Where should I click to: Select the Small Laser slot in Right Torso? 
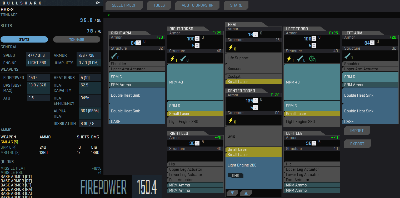click(195, 114)
